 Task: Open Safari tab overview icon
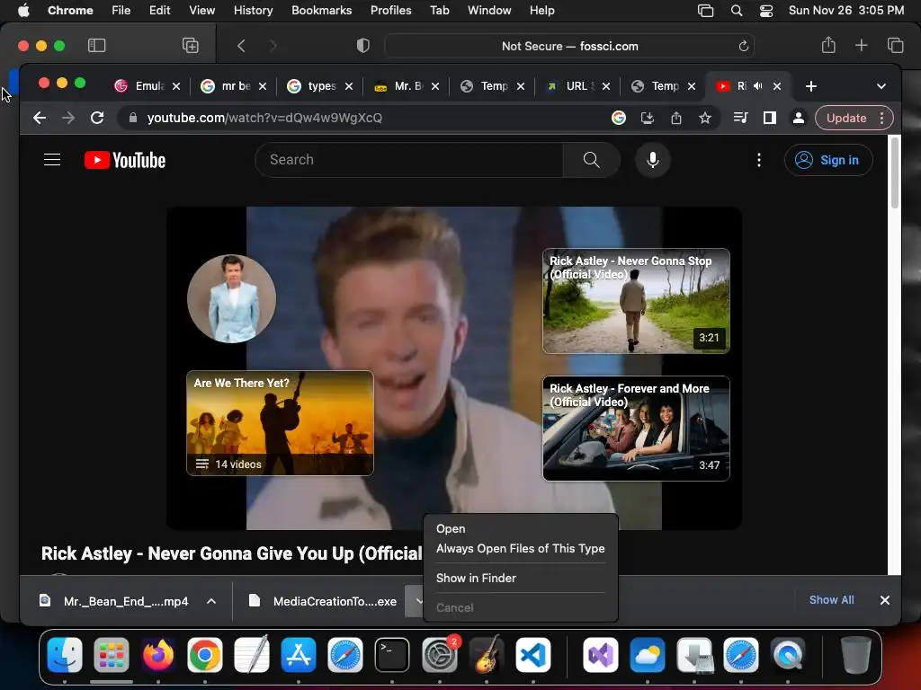(895, 45)
